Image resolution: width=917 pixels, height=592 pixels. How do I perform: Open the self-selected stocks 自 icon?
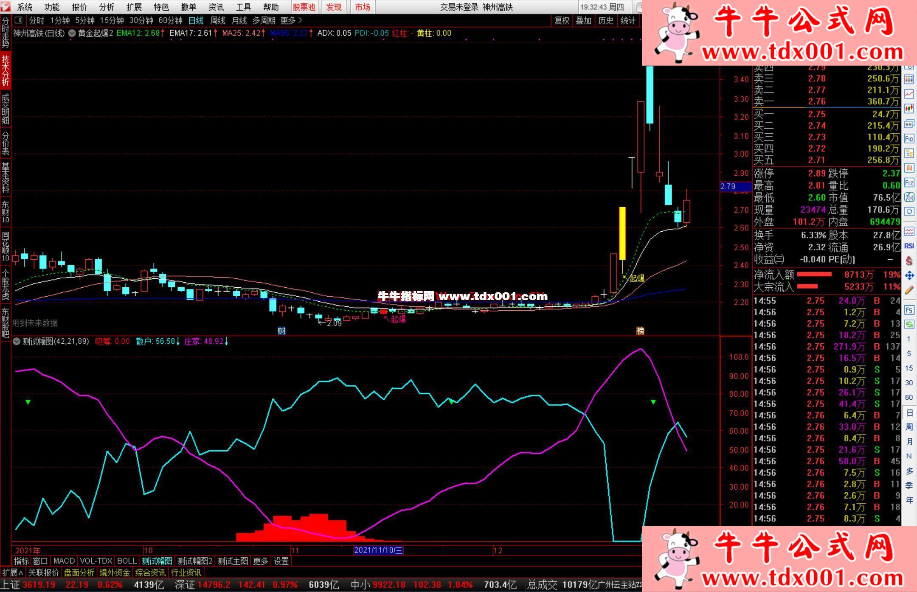click(909, 168)
